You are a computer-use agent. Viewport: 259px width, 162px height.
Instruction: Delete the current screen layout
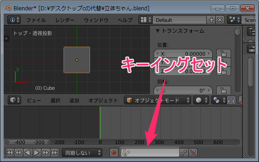220,20
